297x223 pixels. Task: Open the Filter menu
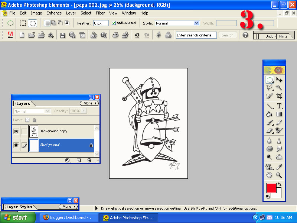100,13
